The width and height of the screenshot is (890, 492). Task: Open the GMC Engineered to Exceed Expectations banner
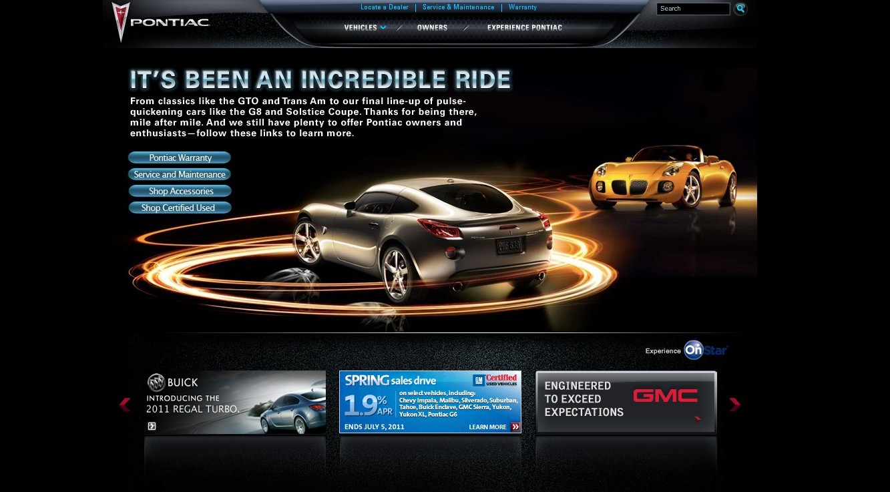point(626,402)
